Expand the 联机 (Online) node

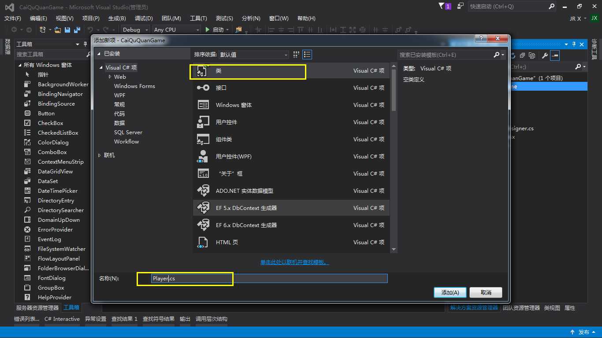point(100,155)
